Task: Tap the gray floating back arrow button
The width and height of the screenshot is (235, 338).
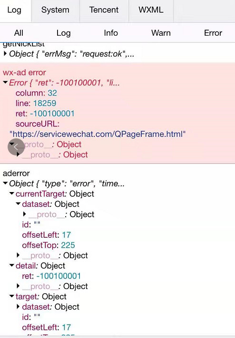Action: click(x=16, y=147)
